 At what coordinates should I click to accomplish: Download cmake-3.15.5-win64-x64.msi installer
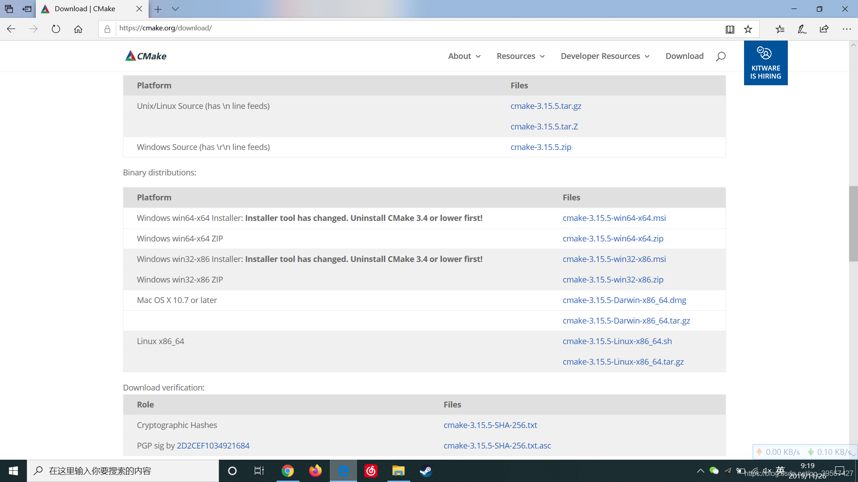[x=614, y=218]
